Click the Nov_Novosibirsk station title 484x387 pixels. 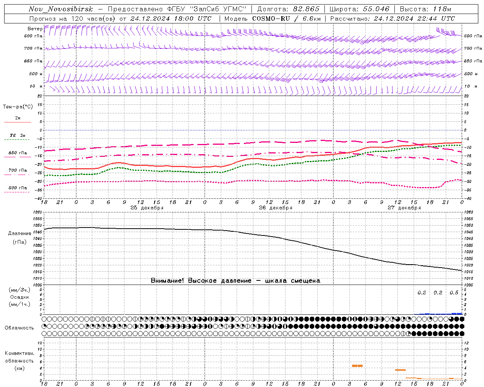(61, 9)
